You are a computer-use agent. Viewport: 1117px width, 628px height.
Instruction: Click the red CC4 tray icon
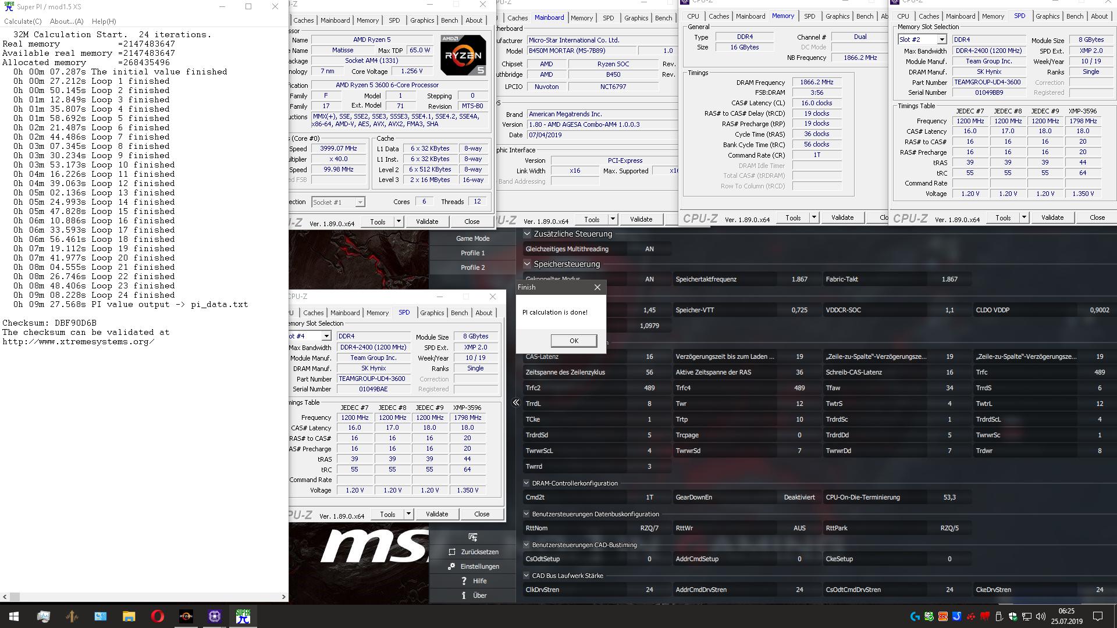point(943,616)
